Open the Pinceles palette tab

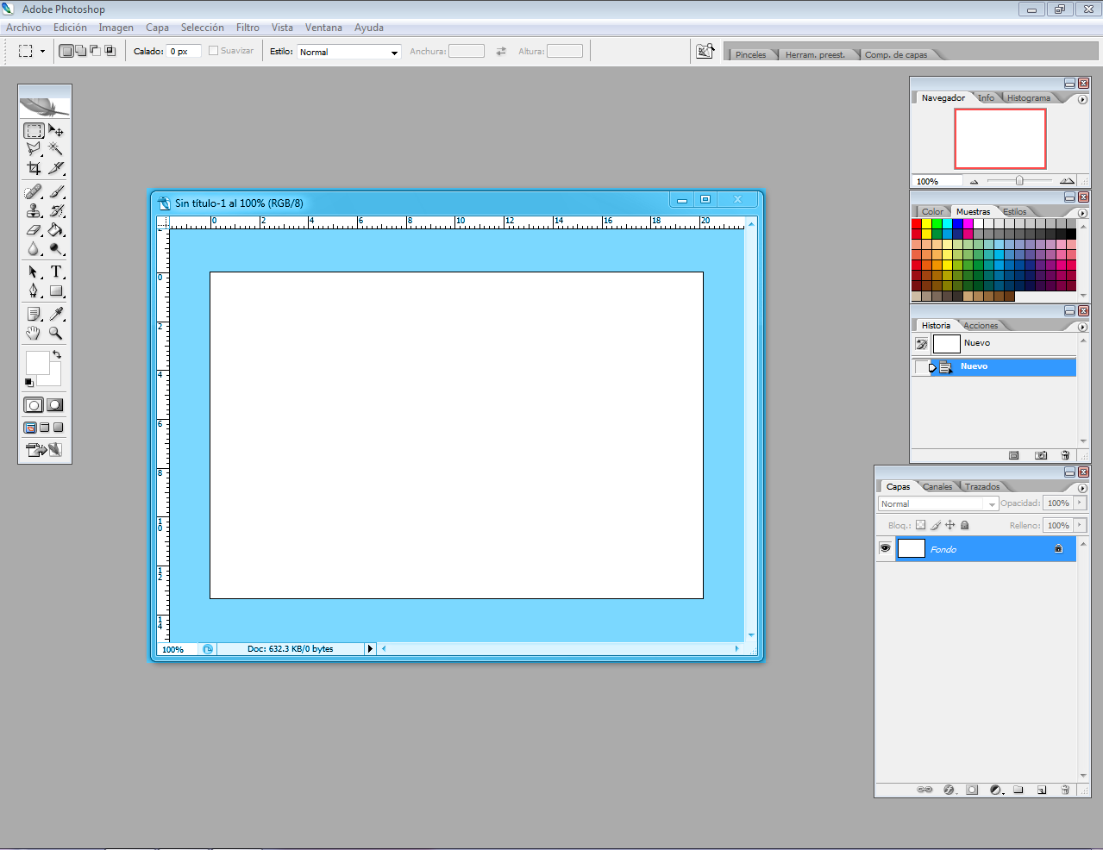(x=750, y=54)
